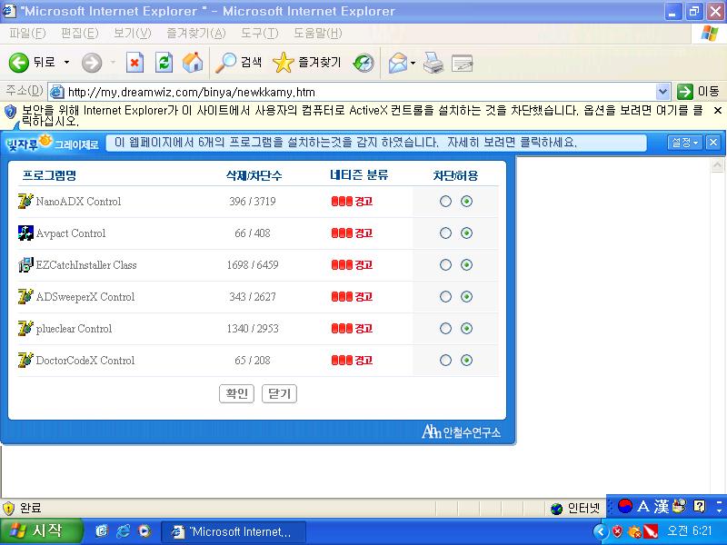Click the 6개의 프로그램 detection message bar
The width and height of the screenshot is (727, 545).
pos(376,143)
